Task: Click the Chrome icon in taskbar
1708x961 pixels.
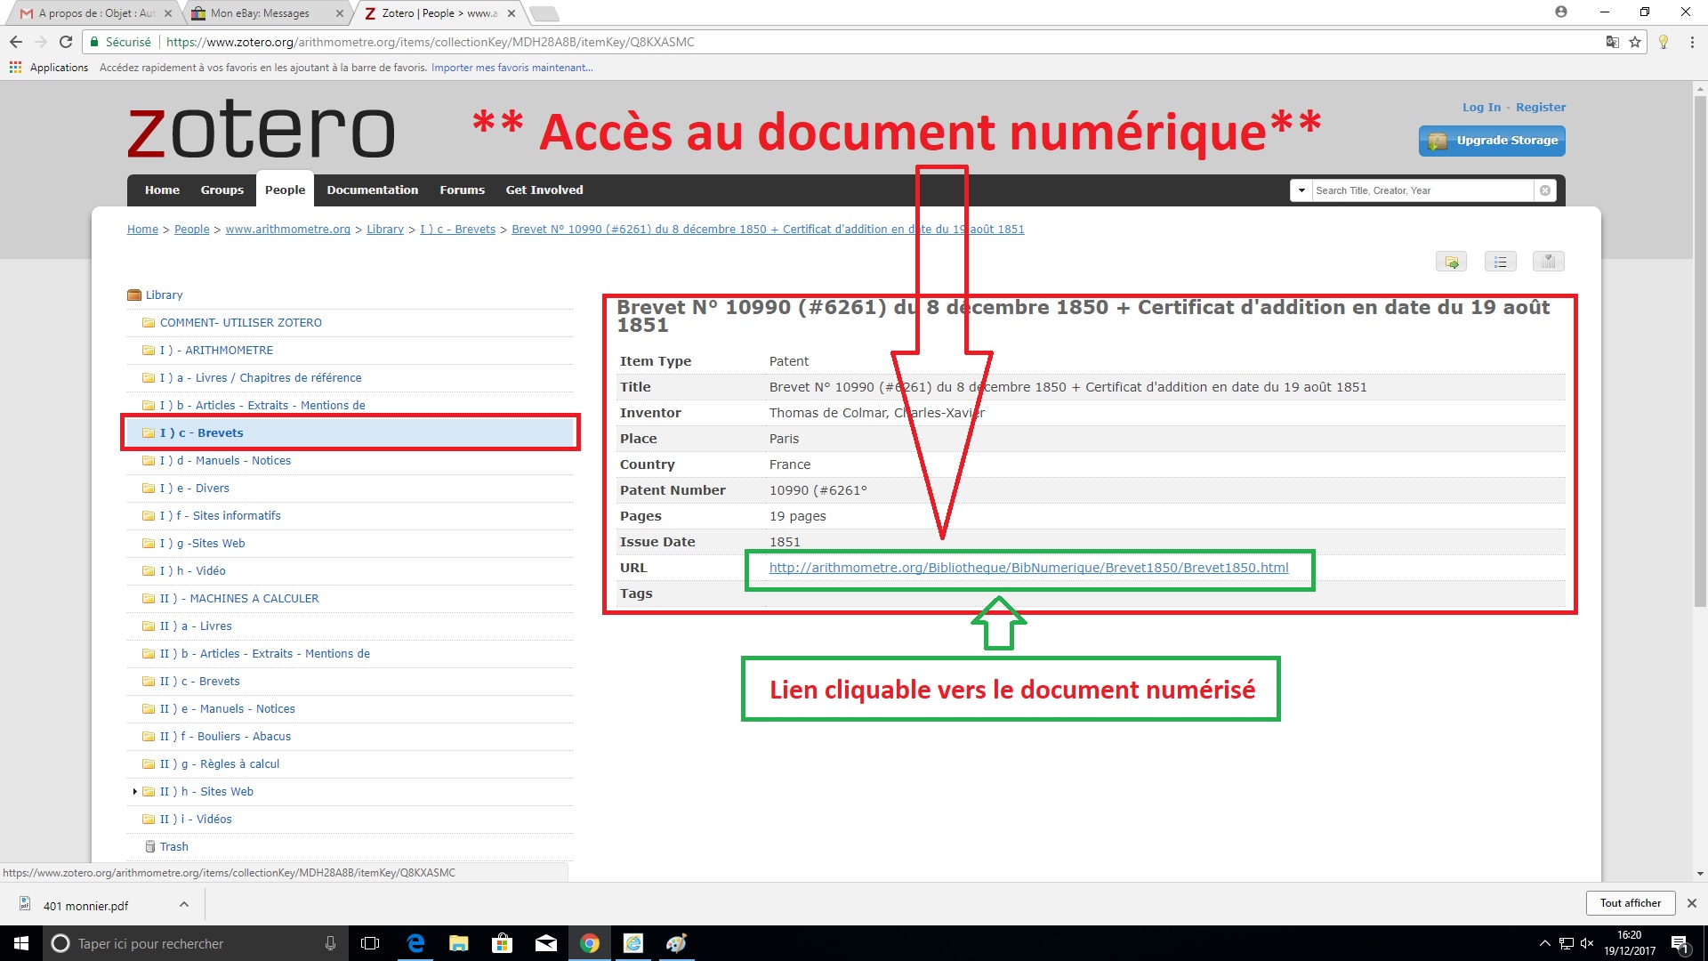Action: click(x=589, y=943)
